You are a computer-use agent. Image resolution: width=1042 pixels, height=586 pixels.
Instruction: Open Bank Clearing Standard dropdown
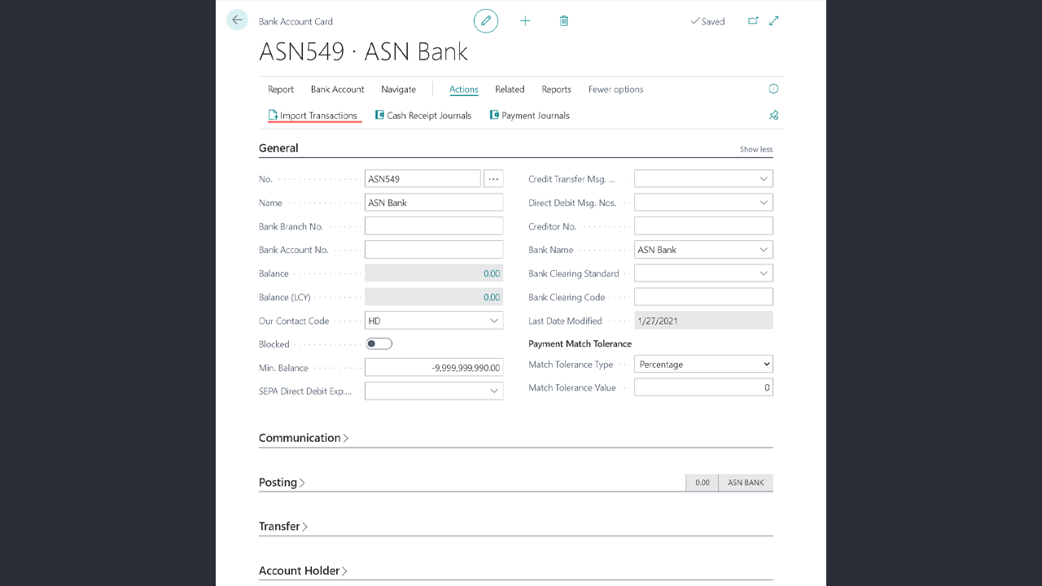(764, 273)
